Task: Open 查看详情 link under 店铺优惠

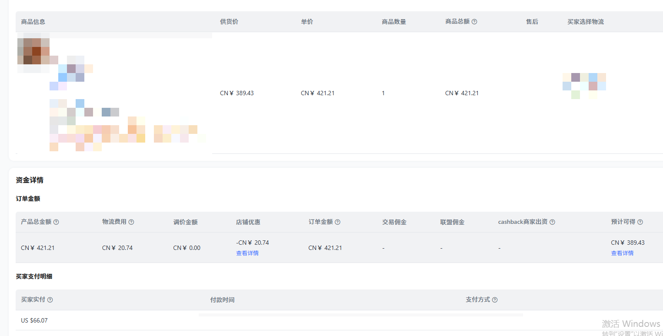Action: tap(247, 253)
